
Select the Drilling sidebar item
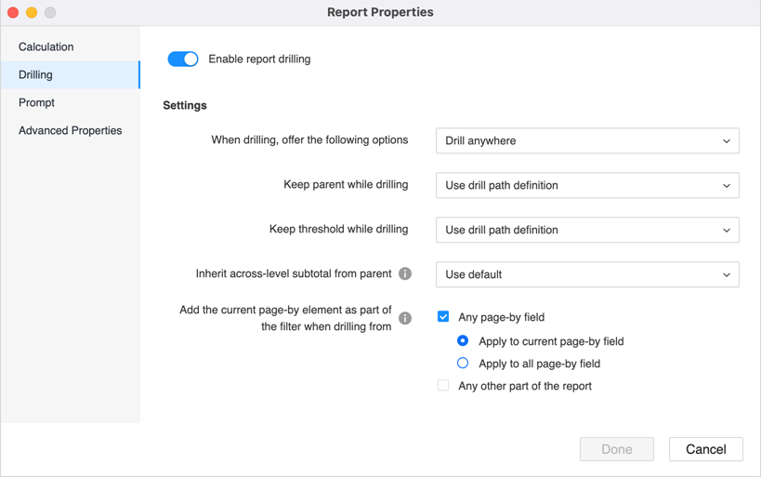(36, 74)
